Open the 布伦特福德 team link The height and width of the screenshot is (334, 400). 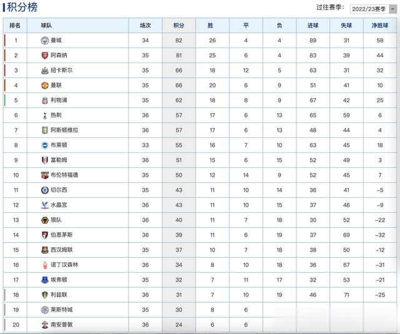pos(64,175)
